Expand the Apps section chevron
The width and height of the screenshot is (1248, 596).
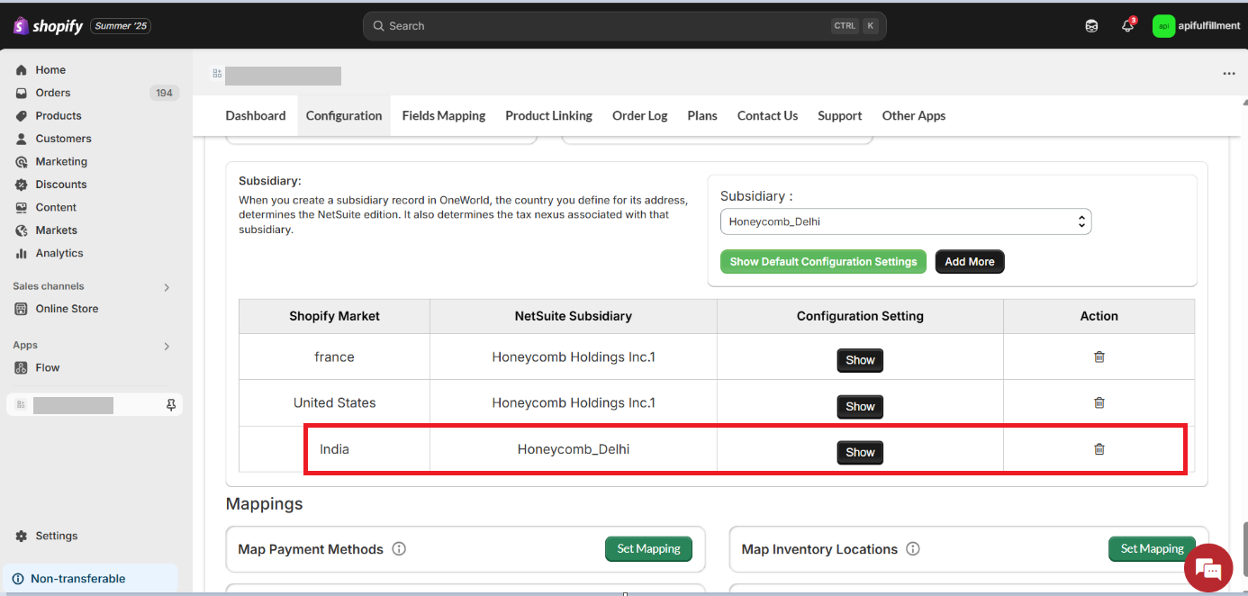coord(167,346)
